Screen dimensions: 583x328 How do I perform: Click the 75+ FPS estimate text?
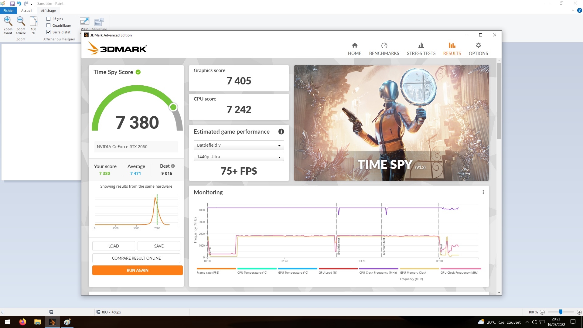click(x=239, y=171)
